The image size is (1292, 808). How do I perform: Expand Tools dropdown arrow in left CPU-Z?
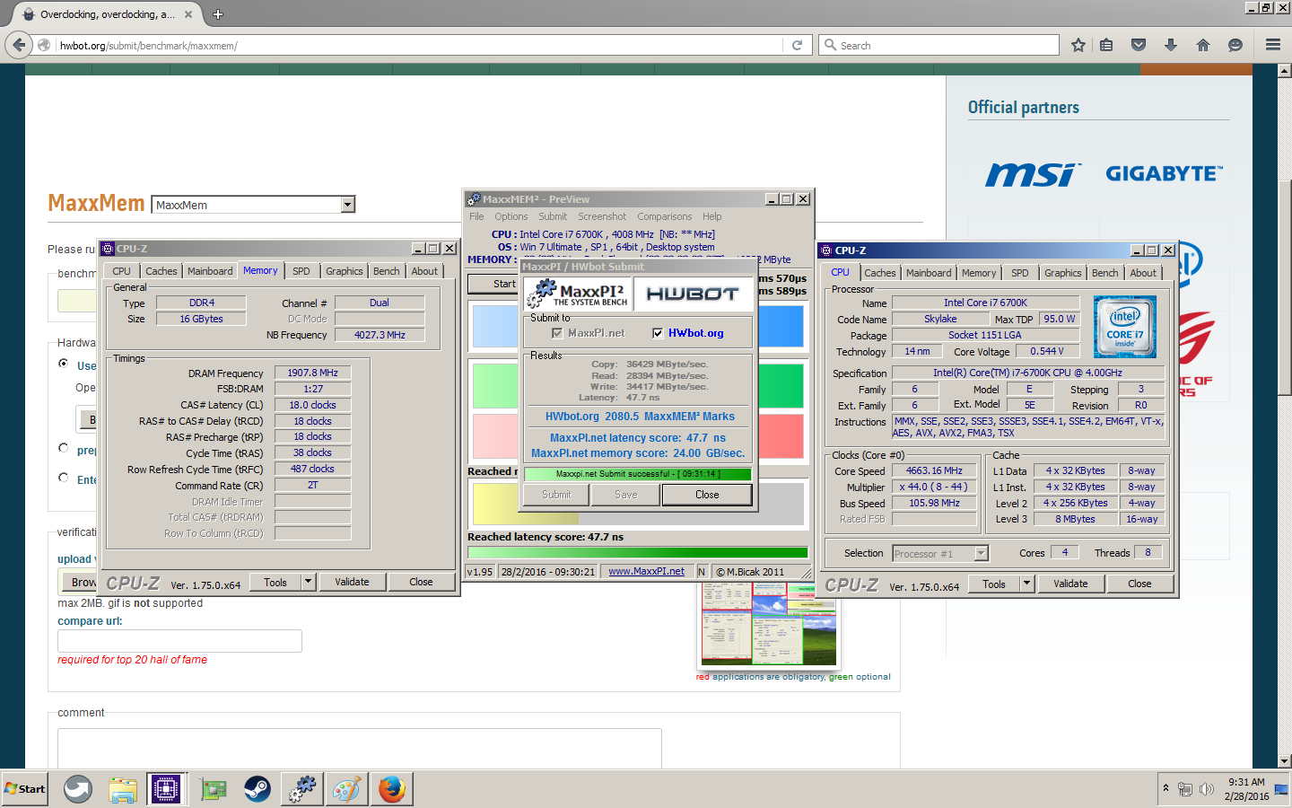[308, 582]
